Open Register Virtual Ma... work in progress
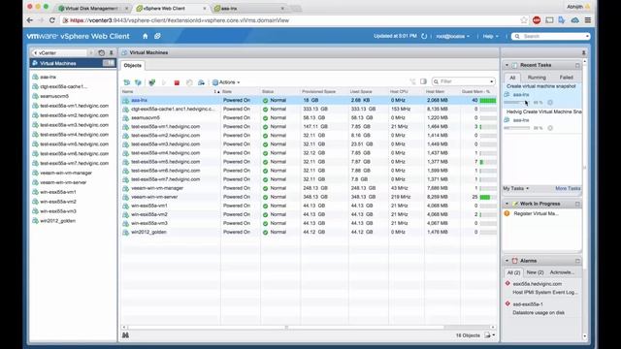The width and height of the screenshot is (621, 349). coord(536,213)
